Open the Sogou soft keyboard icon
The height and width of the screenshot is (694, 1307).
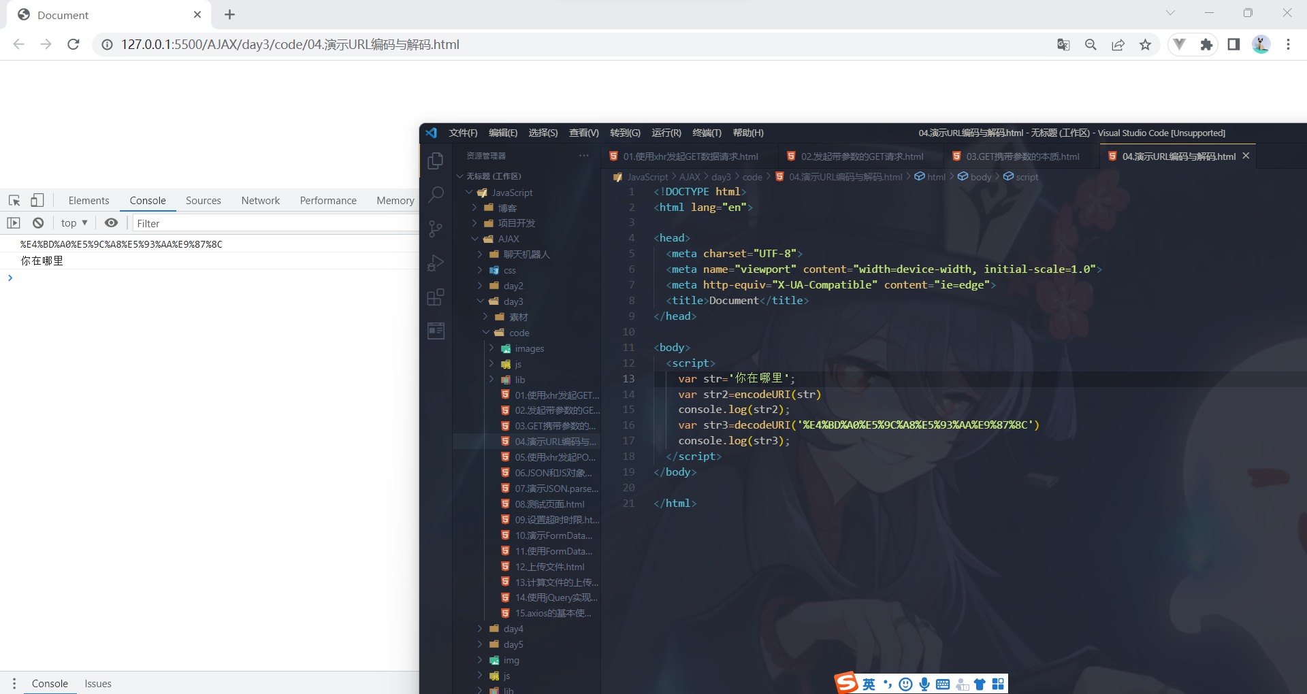[943, 684]
